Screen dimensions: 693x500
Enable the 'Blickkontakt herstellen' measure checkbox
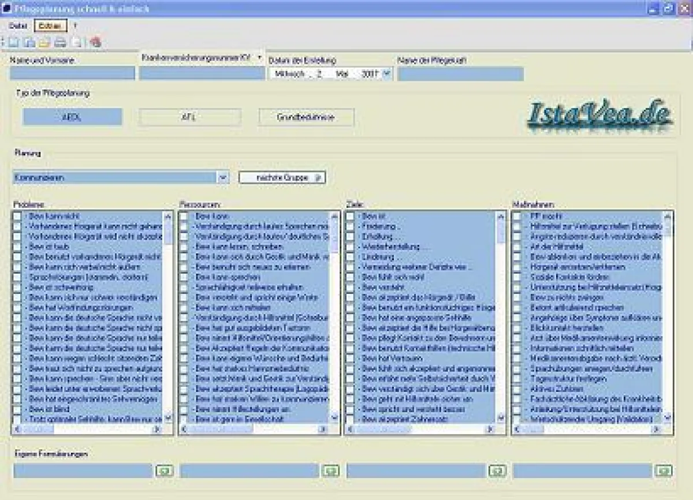(x=517, y=327)
